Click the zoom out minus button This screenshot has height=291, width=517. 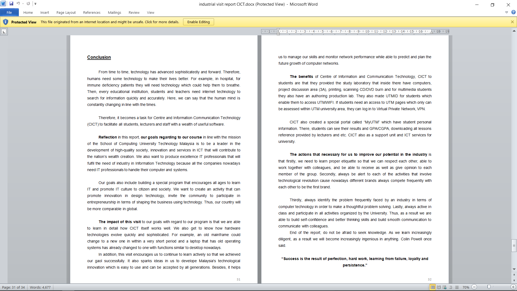(x=474, y=287)
